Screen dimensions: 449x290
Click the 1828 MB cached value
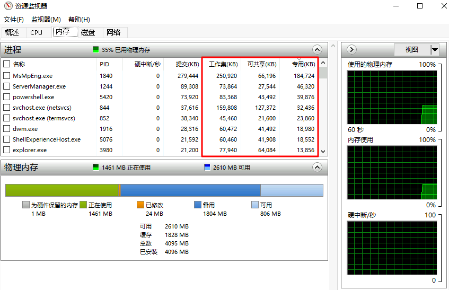coord(177,235)
